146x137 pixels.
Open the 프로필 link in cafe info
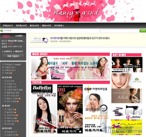pos(4,46)
